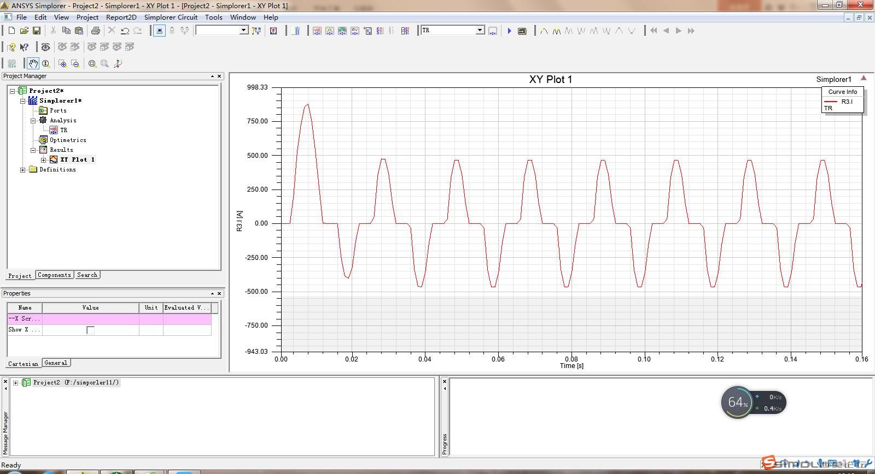Open the File menu
This screenshot has height=474, width=875.
click(21, 17)
